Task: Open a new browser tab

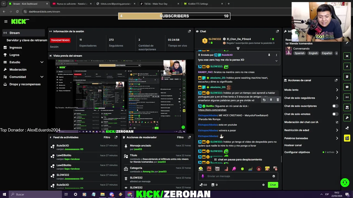Action: (229, 4)
